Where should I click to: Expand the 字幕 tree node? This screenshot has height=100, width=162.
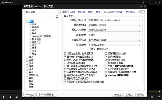click(27, 60)
